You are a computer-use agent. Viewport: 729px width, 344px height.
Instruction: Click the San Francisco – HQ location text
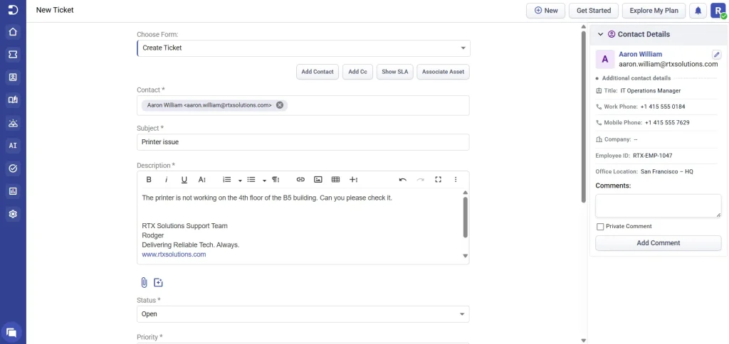click(x=666, y=171)
